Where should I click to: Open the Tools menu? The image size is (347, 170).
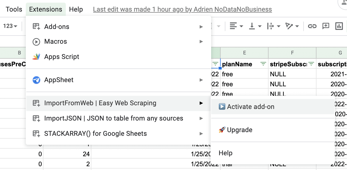tap(13, 9)
